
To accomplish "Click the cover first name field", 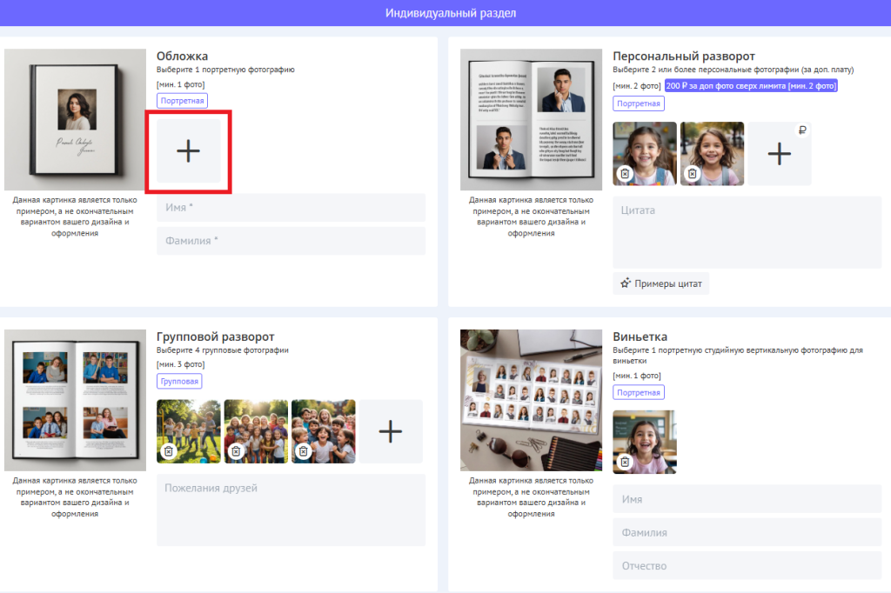I will 291,208.
